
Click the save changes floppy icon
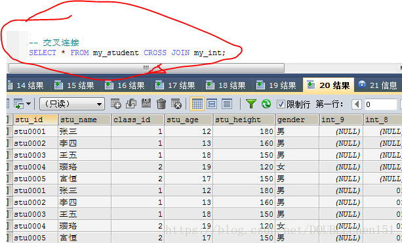(146, 103)
